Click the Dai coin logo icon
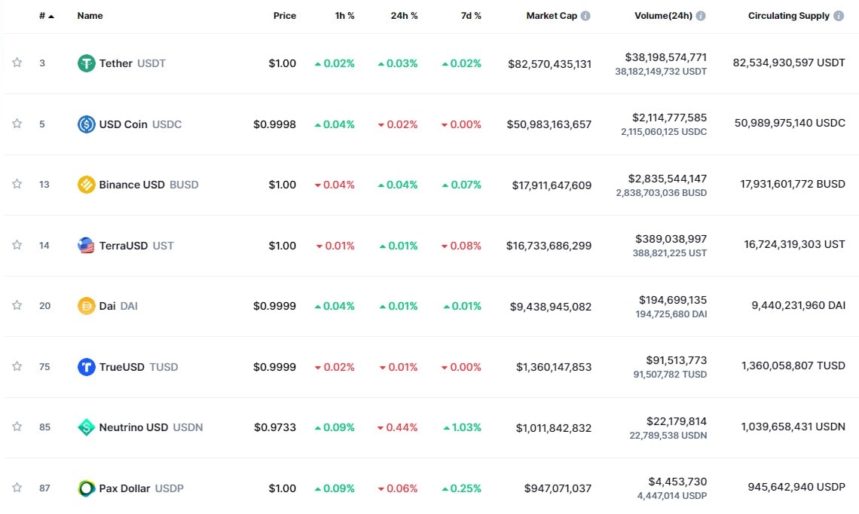The width and height of the screenshot is (859, 514). (87, 306)
